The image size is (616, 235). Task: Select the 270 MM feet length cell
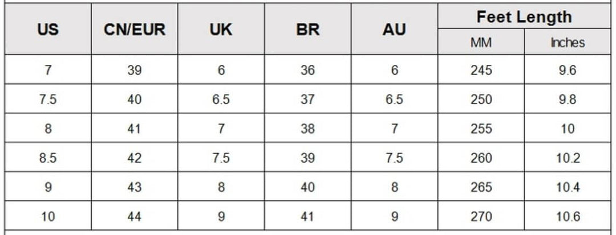tap(481, 216)
